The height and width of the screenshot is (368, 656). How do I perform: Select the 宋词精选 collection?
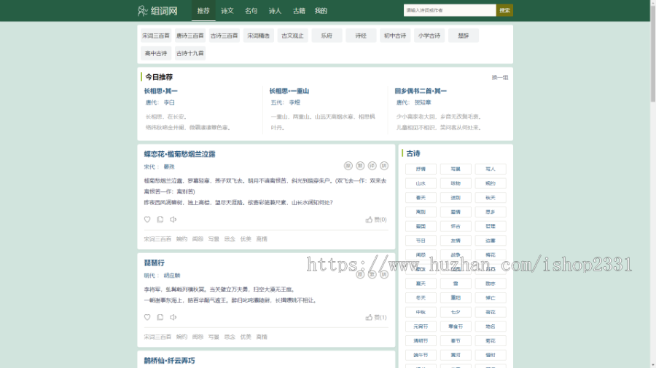tap(258, 36)
